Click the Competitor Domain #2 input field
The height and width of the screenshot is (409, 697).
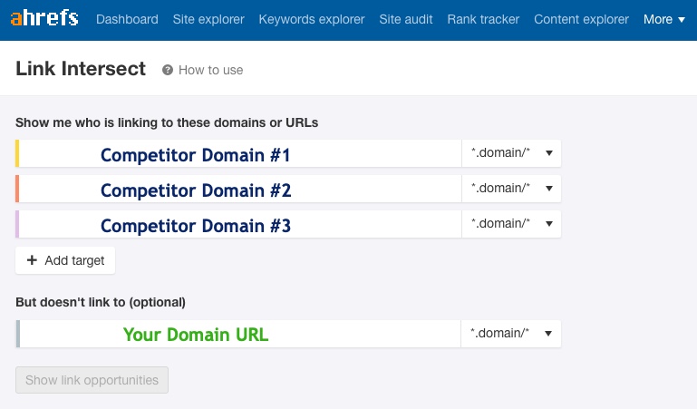pyautogui.click(x=239, y=190)
